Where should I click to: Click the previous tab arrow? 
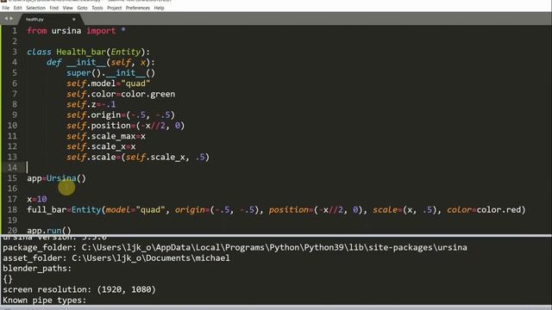click(x=6, y=19)
